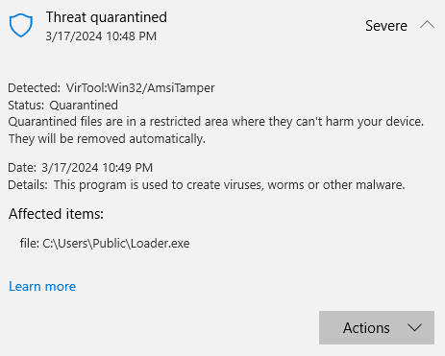Click the affected file path Loader.exe
445x356 pixels.
tap(116, 244)
